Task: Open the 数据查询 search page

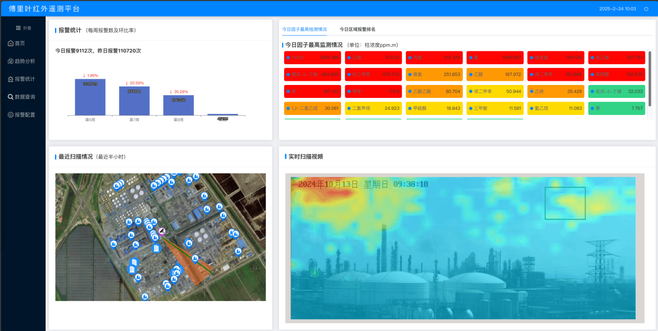Action: 24,97
